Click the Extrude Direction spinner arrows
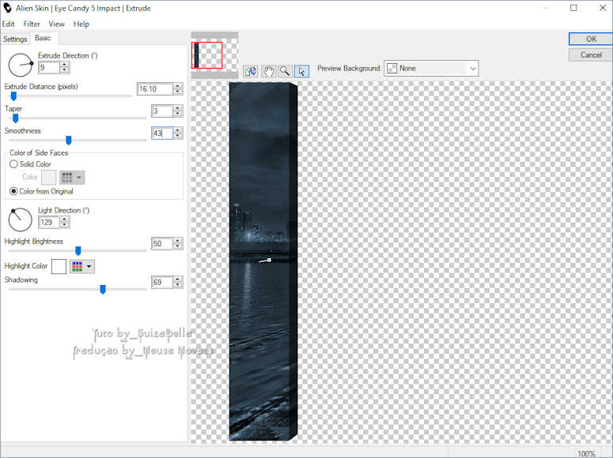Viewport: 613px width, 458px height. tap(65, 68)
